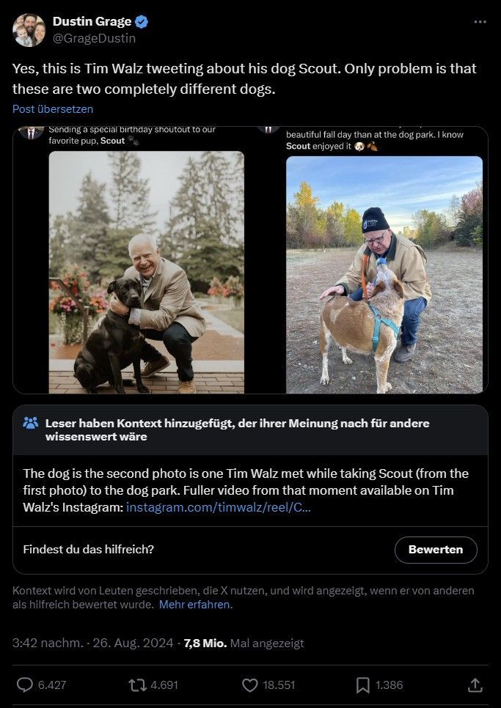
Task: Toggle the repost state
Action: (x=133, y=685)
